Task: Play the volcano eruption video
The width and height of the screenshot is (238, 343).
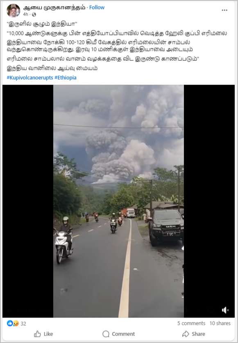Action: click(x=118, y=201)
